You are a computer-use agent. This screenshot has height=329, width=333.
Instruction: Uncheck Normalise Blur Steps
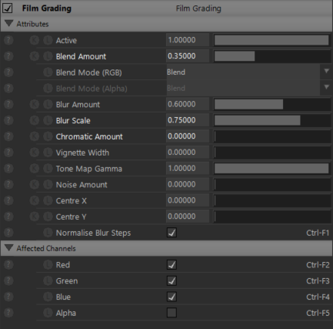click(171, 233)
